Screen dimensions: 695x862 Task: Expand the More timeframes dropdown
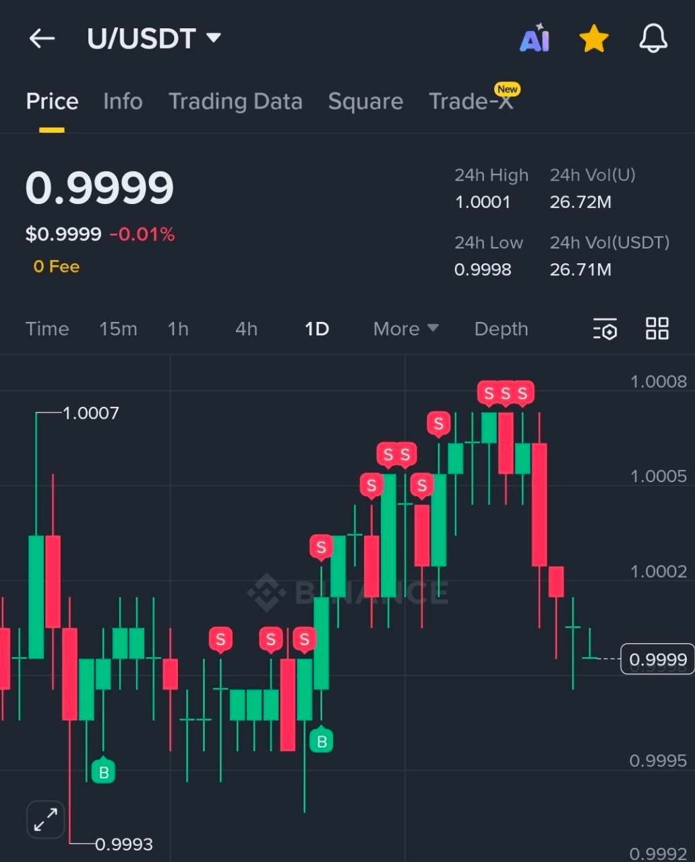(406, 329)
